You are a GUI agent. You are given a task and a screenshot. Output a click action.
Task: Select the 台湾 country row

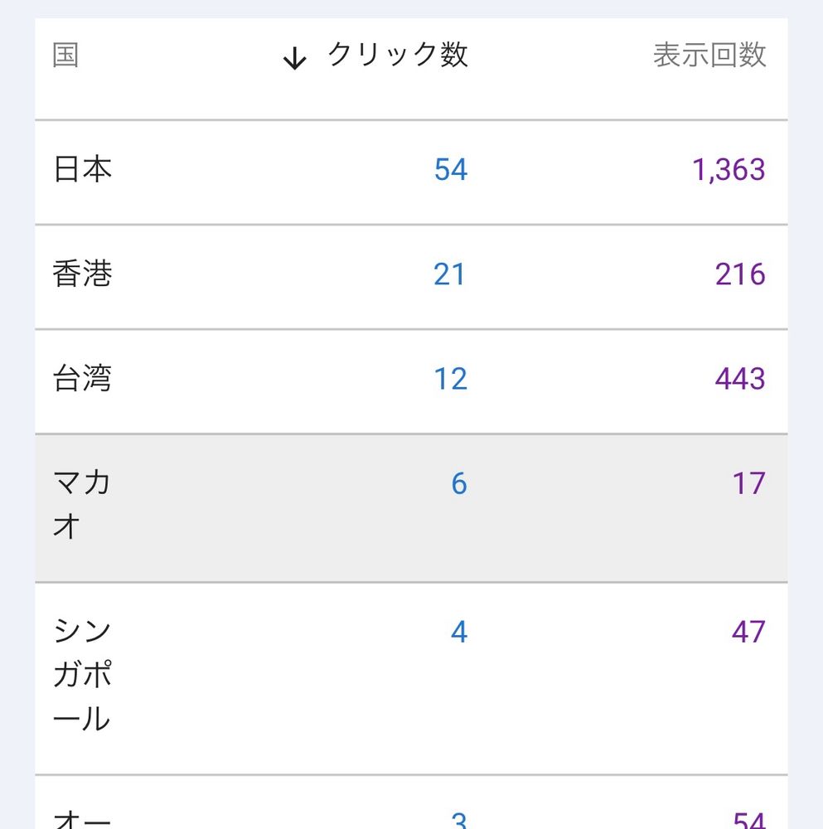click(x=82, y=379)
